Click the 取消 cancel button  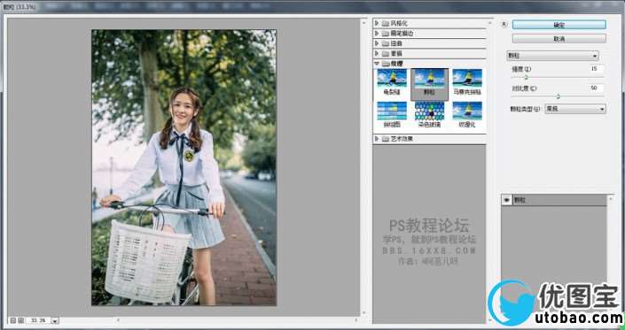[559, 39]
